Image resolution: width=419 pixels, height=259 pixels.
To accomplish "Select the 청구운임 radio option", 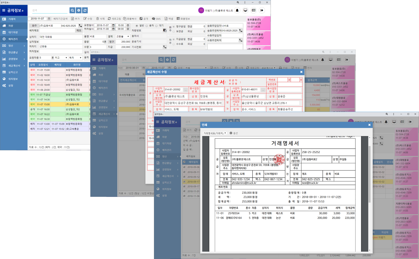I will point(174,27).
